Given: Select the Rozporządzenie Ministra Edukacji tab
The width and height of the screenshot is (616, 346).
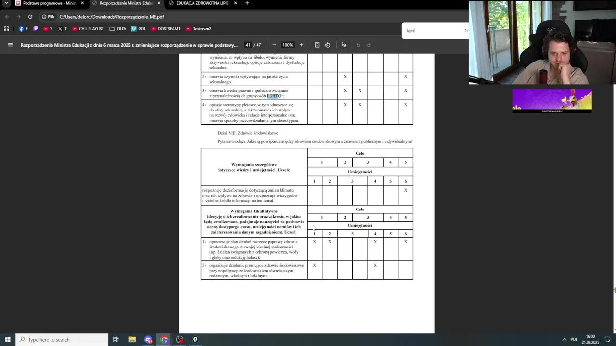Looking at the screenshot, I should [126, 3].
